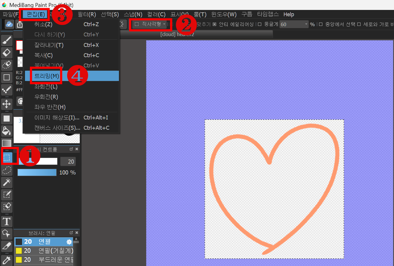Enable 세로와 가로 checkbox
The width and height of the screenshot is (394, 266).
(359, 24)
